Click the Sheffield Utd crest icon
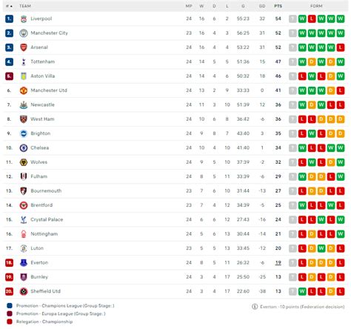The image size is (351, 329). (x=24, y=291)
